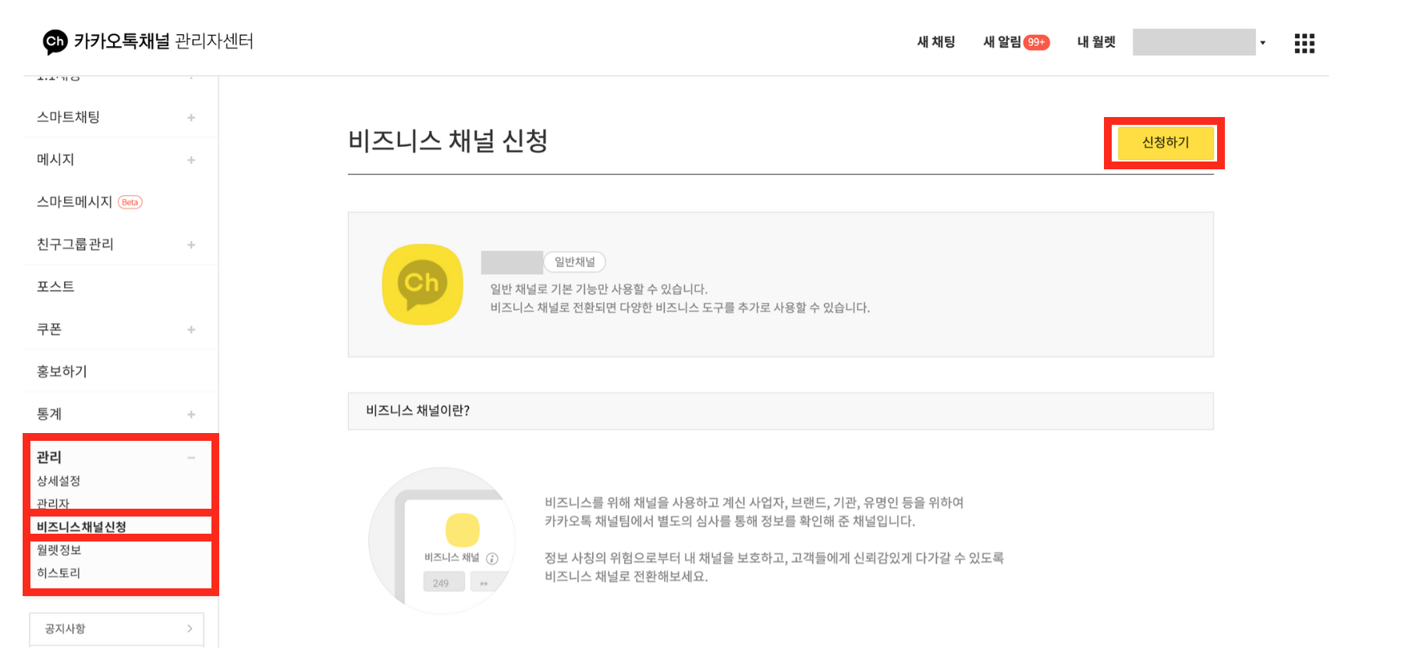The image size is (1409, 664).
Task: Open 내 월렛 in top navigation
Action: pos(1095,42)
